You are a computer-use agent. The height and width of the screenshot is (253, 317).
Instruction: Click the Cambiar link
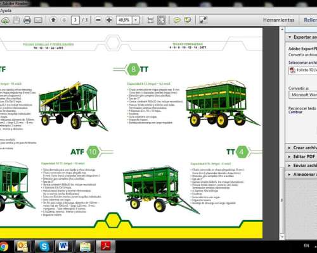[x=295, y=112]
